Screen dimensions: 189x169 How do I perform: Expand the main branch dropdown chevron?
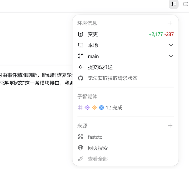coord(171,56)
